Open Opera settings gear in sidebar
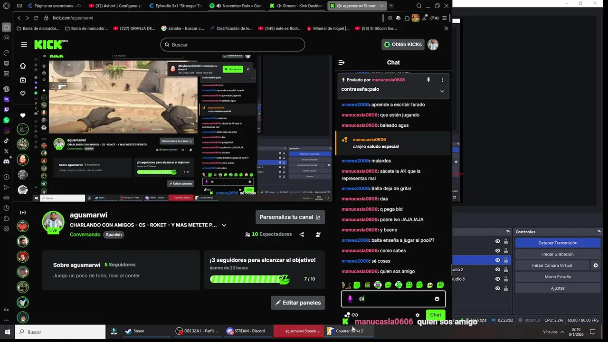The width and height of the screenshot is (608, 342). coord(6,228)
